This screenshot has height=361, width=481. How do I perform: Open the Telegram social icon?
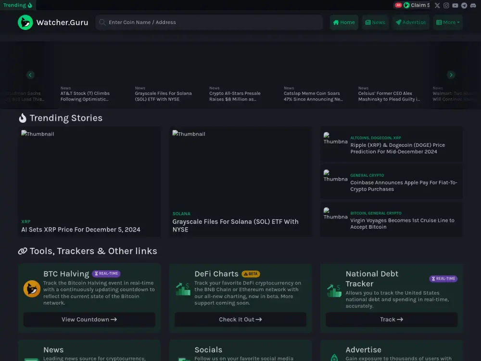[464, 5]
